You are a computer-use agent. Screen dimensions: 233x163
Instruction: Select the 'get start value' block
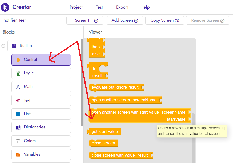coord(104,132)
